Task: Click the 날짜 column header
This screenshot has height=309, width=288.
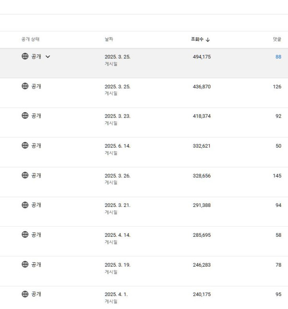Action: coord(108,39)
